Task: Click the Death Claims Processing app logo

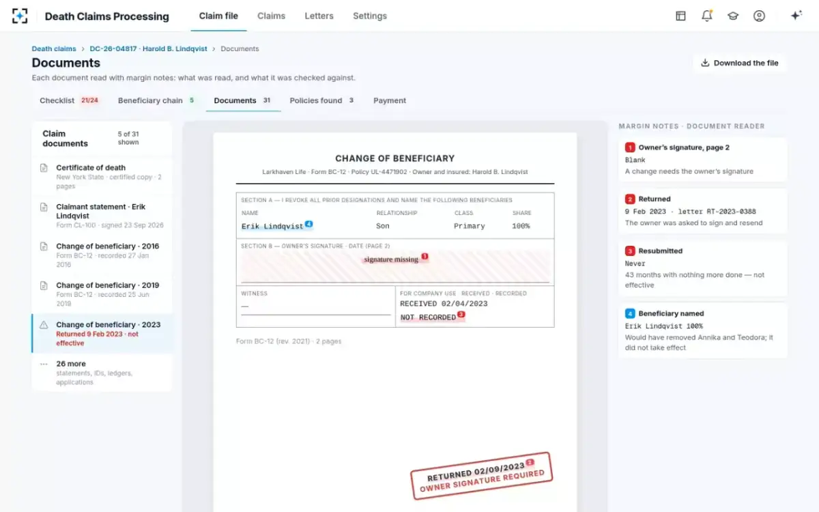Action: click(20, 16)
